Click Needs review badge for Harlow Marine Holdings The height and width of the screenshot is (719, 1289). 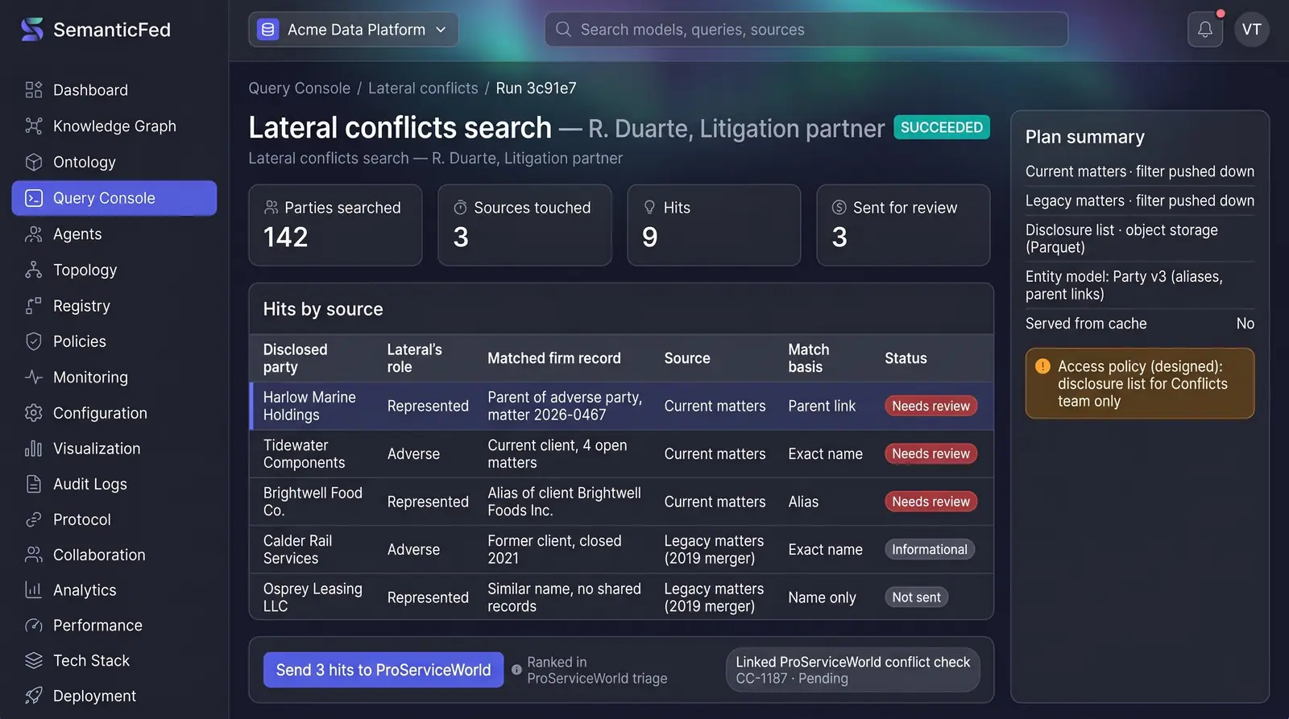point(930,406)
